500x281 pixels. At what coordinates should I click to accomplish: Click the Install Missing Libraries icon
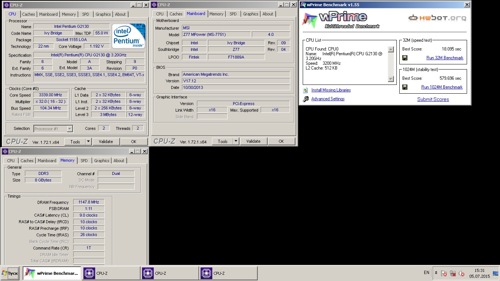tap(306, 90)
